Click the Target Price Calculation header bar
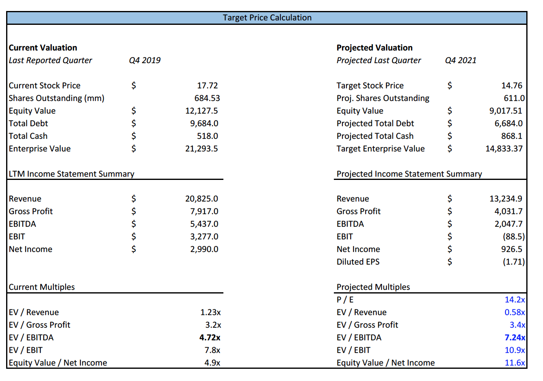 pyautogui.click(x=267, y=18)
